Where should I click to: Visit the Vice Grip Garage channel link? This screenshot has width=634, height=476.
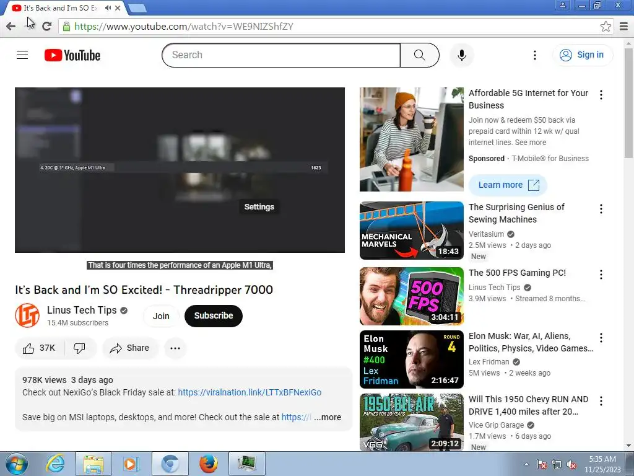(496, 425)
